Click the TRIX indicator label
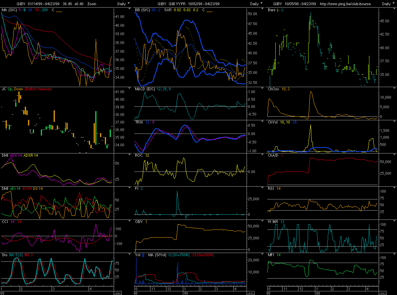Viewport: 397px width, 295px height. click(139, 122)
